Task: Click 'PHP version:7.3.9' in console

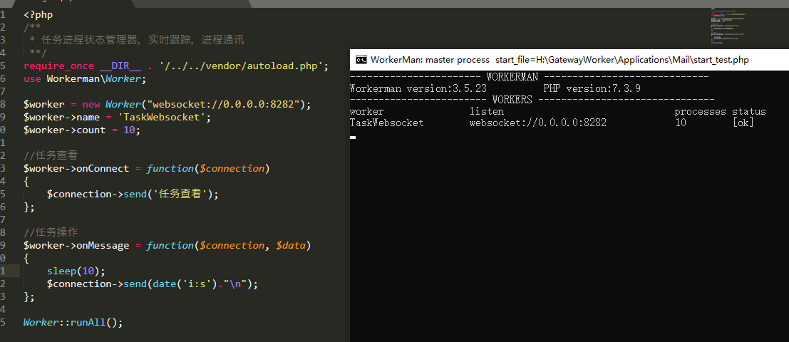Action: click(592, 89)
